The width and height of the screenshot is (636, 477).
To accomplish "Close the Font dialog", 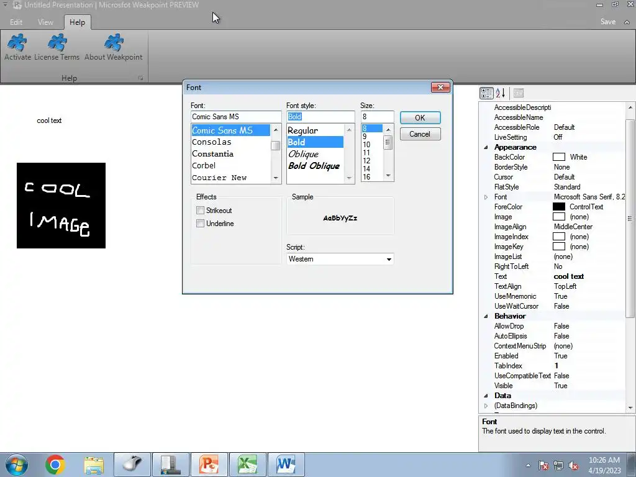I will tap(440, 87).
